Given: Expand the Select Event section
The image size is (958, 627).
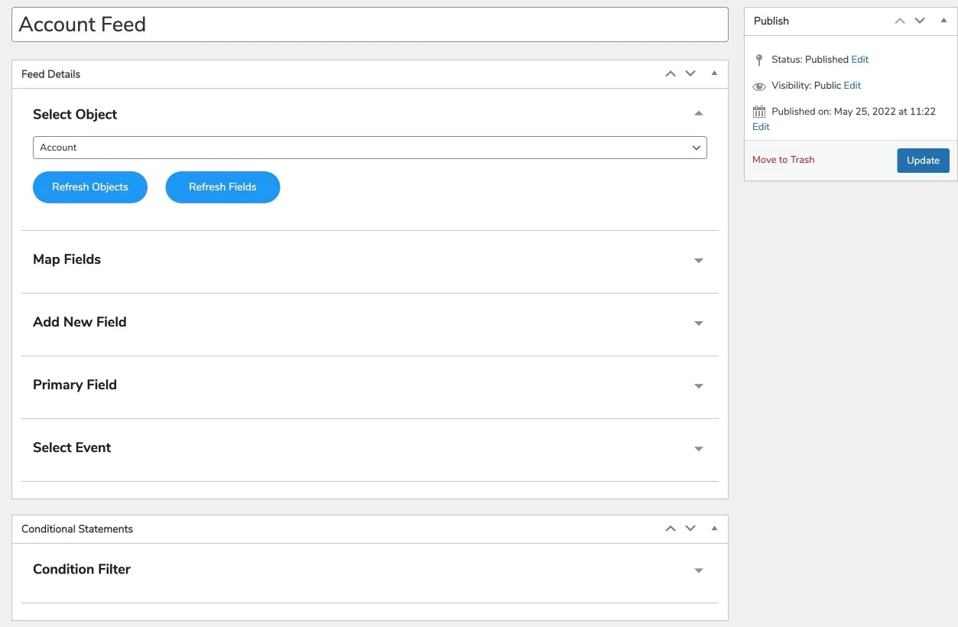Looking at the screenshot, I should coord(698,449).
